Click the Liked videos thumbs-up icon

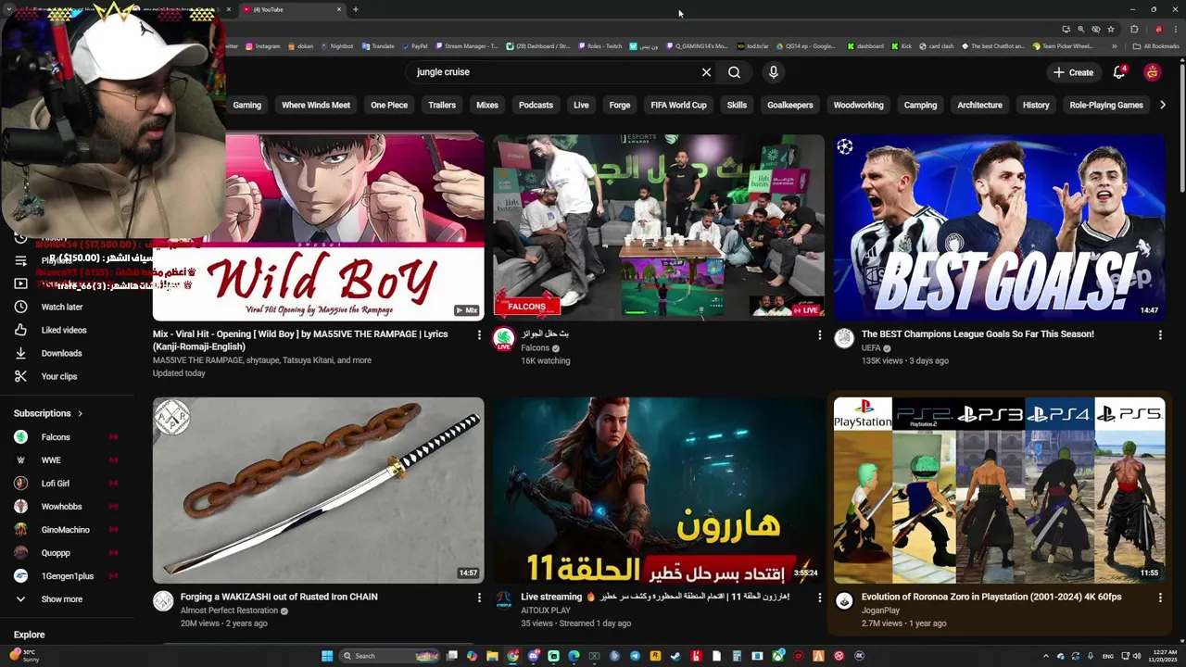20,330
